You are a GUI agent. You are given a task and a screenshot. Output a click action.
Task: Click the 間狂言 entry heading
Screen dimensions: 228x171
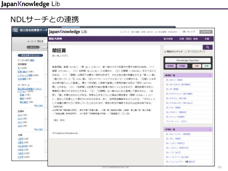click(59, 51)
